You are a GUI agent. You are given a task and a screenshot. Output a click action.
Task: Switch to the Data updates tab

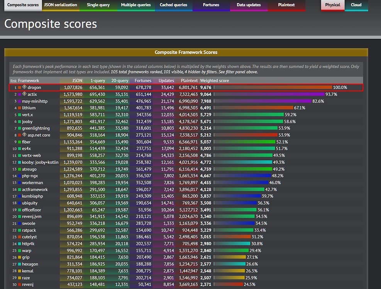pyautogui.click(x=249, y=5)
